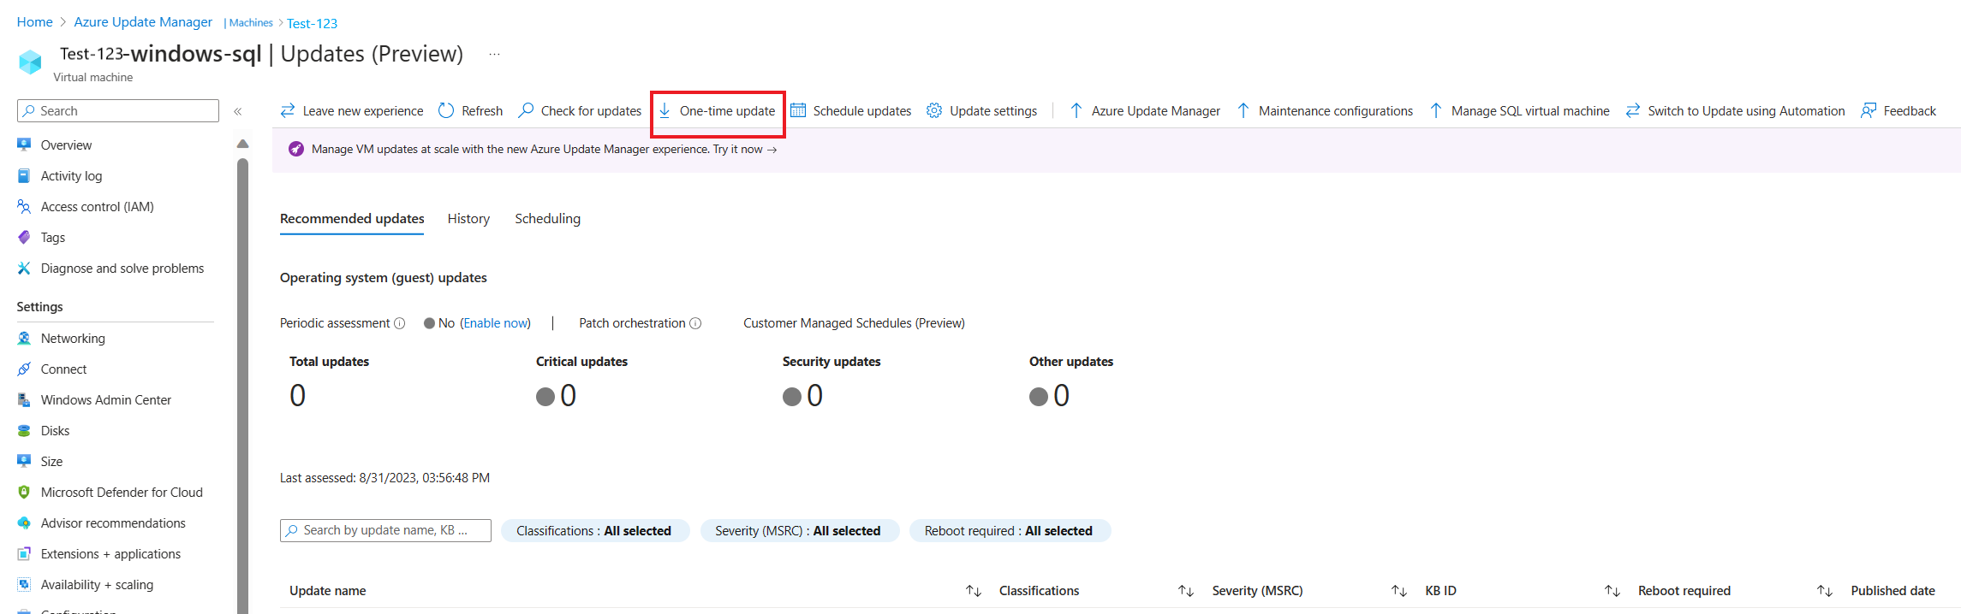Click the Schedule updates calendar icon

click(x=798, y=110)
